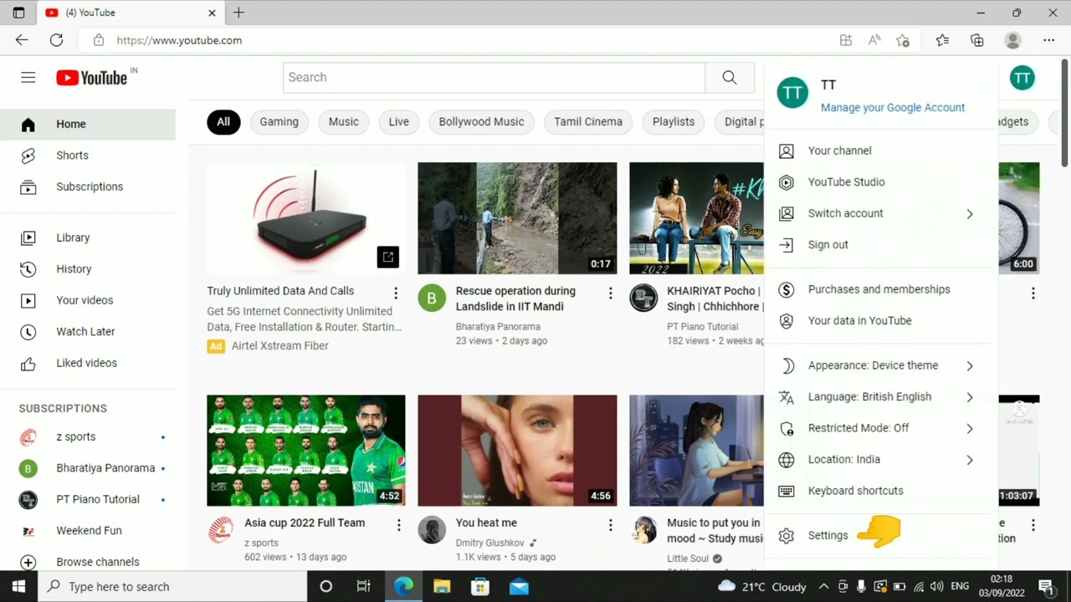
Task: Open Bharatiya Panorama subscription channel
Action: [x=88, y=468]
